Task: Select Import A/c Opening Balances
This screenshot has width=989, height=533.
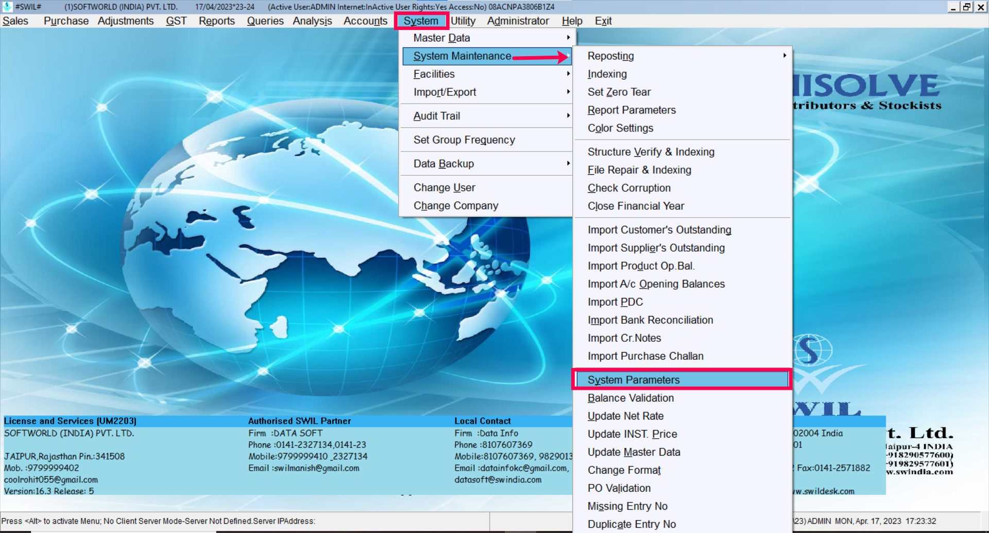Action: click(x=683, y=284)
